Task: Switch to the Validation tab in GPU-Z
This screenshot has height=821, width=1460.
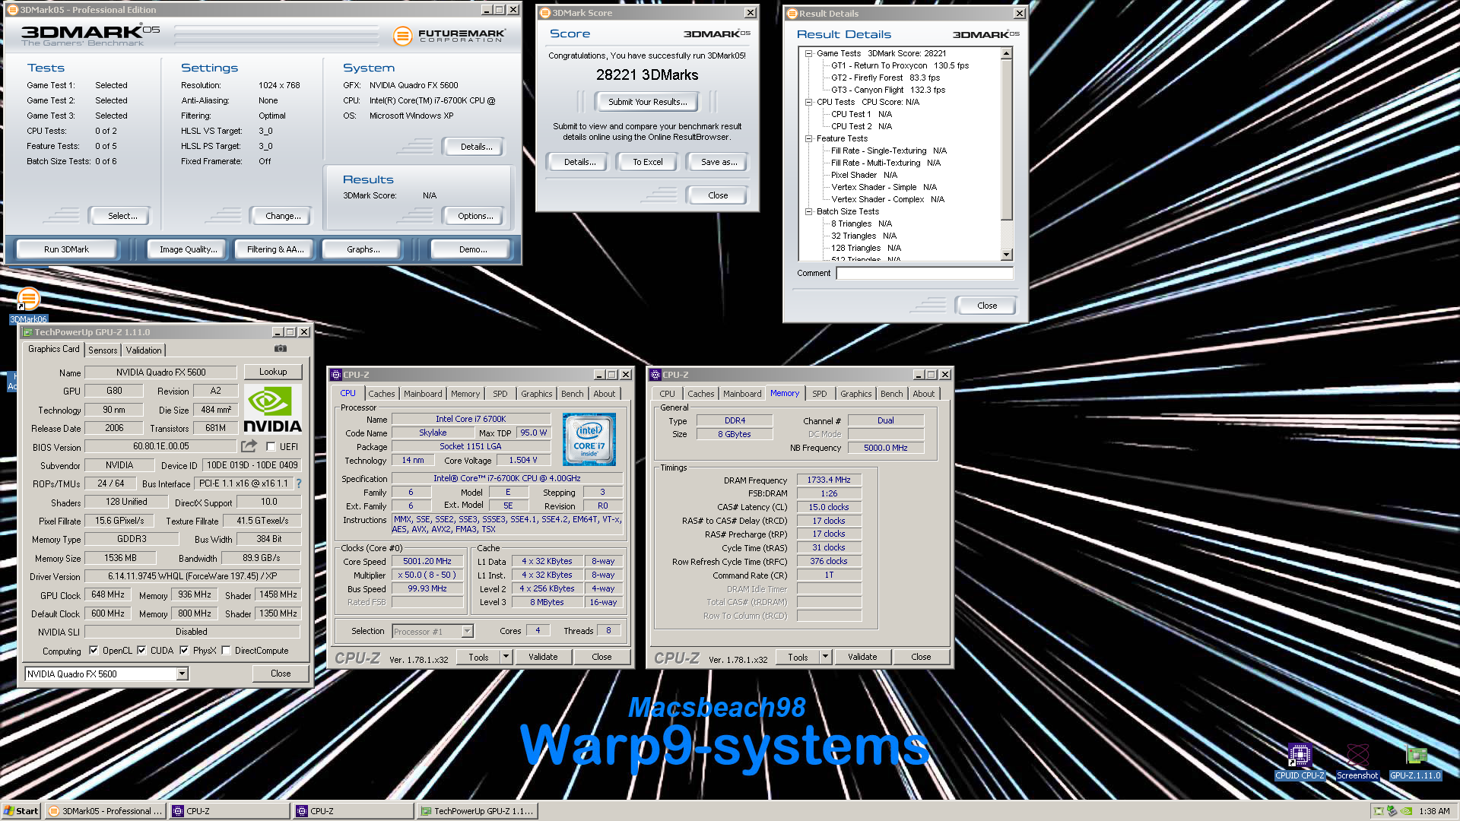Action: (x=144, y=350)
